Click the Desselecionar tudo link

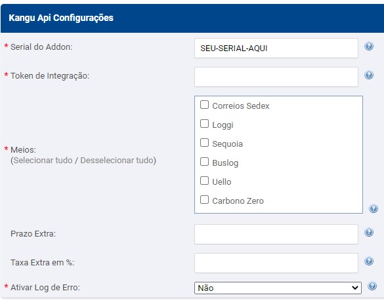point(117,161)
